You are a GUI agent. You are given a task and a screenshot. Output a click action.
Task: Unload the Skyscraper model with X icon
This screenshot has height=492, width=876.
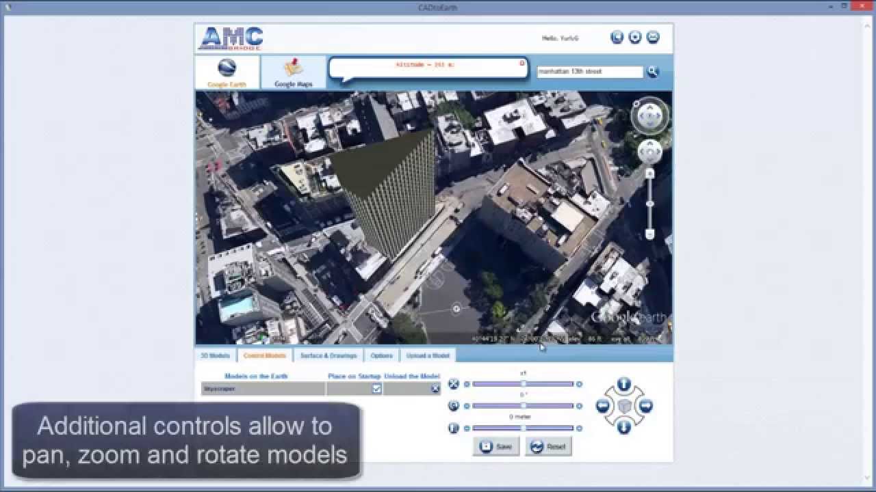point(435,389)
